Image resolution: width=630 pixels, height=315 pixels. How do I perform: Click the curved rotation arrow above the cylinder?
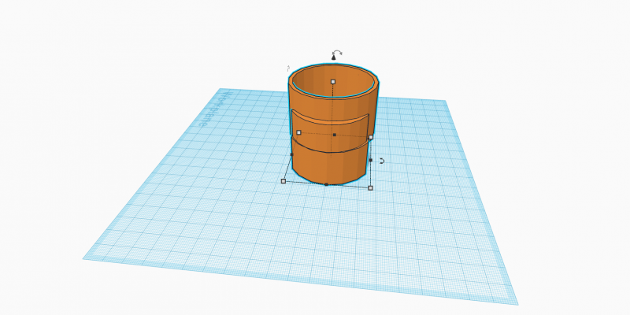(x=337, y=53)
